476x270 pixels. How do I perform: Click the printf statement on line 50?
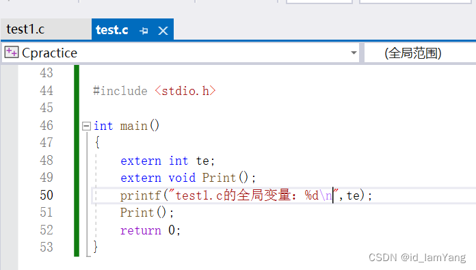[x=246, y=195]
